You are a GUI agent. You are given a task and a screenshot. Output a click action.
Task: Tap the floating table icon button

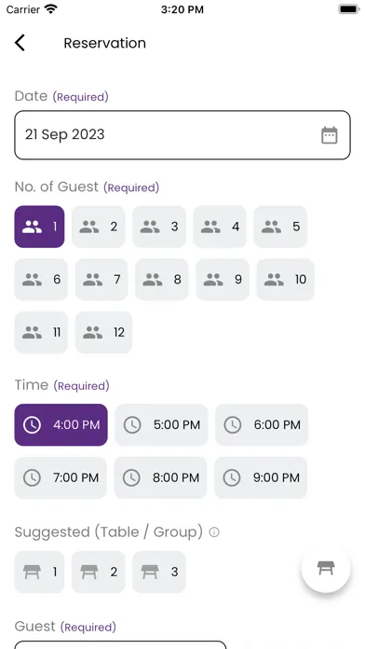(326, 568)
